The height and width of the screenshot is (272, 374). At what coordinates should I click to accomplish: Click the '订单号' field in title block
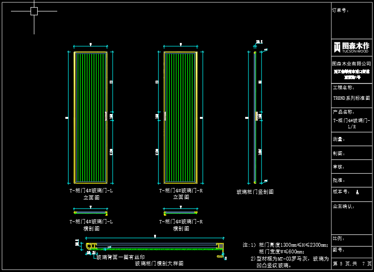pyautogui.click(x=341, y=10)
